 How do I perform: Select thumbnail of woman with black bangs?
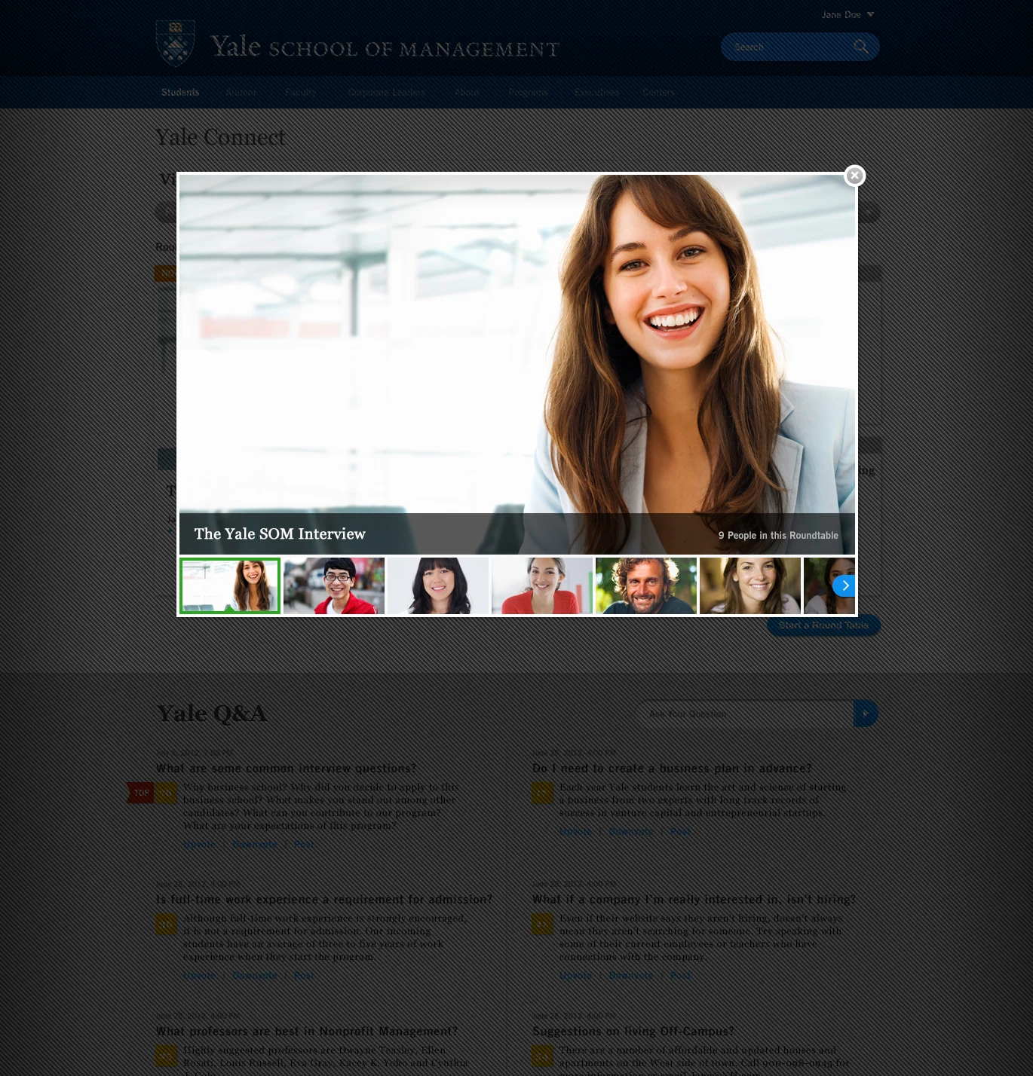[x=438, y=585]
